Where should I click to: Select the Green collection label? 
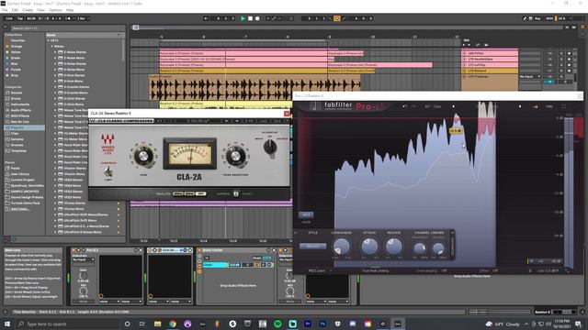point(16,58)
